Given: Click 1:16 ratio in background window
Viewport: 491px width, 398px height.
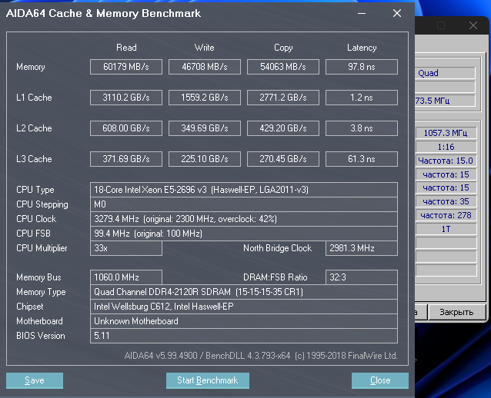Looking at the screenshot, I should click(446, 147).
